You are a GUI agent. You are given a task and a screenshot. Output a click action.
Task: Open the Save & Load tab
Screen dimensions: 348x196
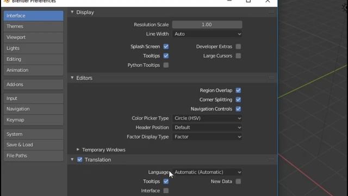(34, 145)
